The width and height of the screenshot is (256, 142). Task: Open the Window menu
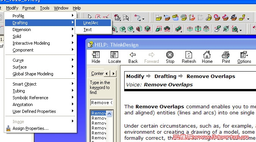pyautogui.click(x=61, y=8)
